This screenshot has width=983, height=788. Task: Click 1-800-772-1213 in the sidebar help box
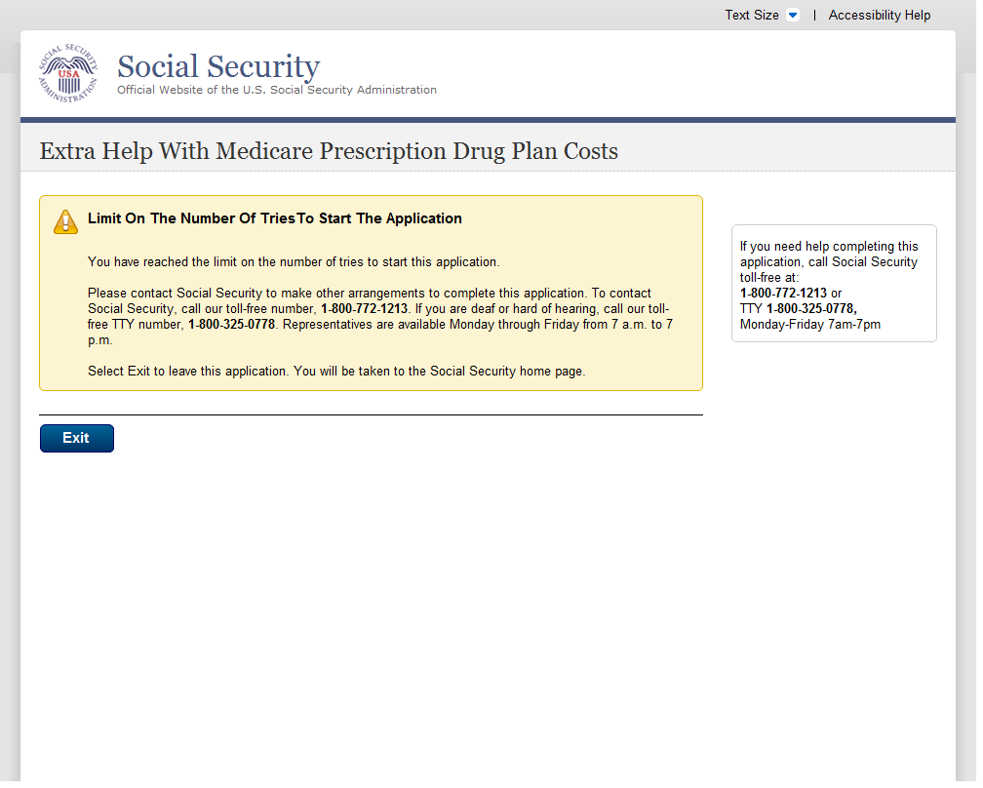click(x=783, y=293)
